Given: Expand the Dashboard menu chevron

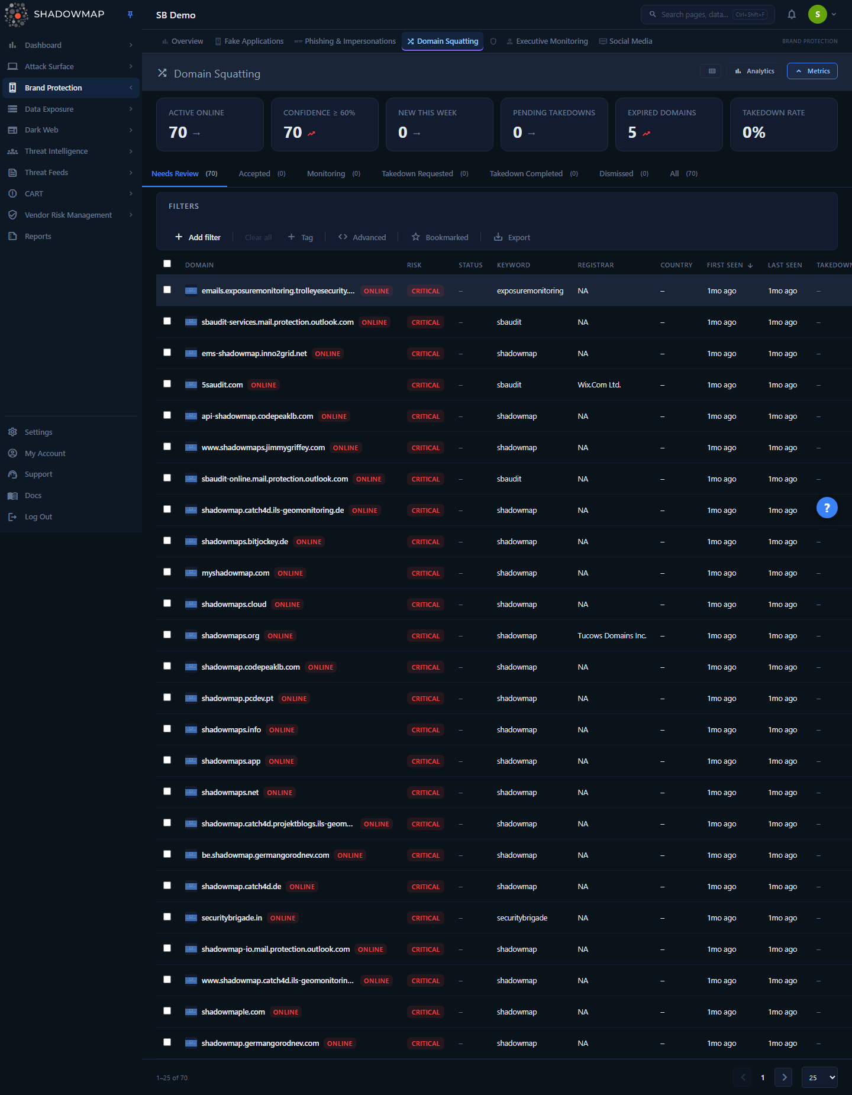Looking at the screenshot, I should pyautogui.click(x=131, y=45).
